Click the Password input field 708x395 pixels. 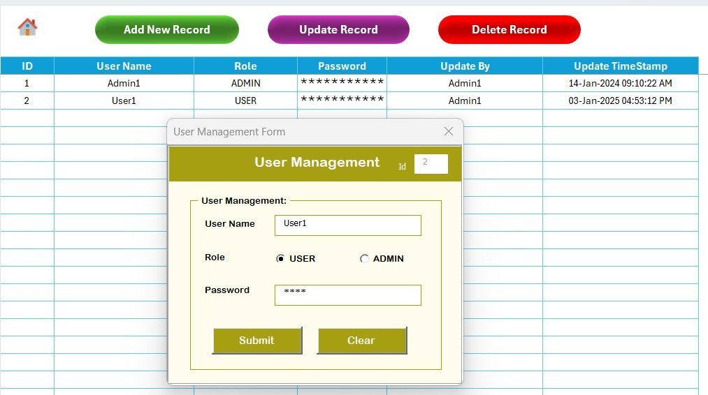347,295
